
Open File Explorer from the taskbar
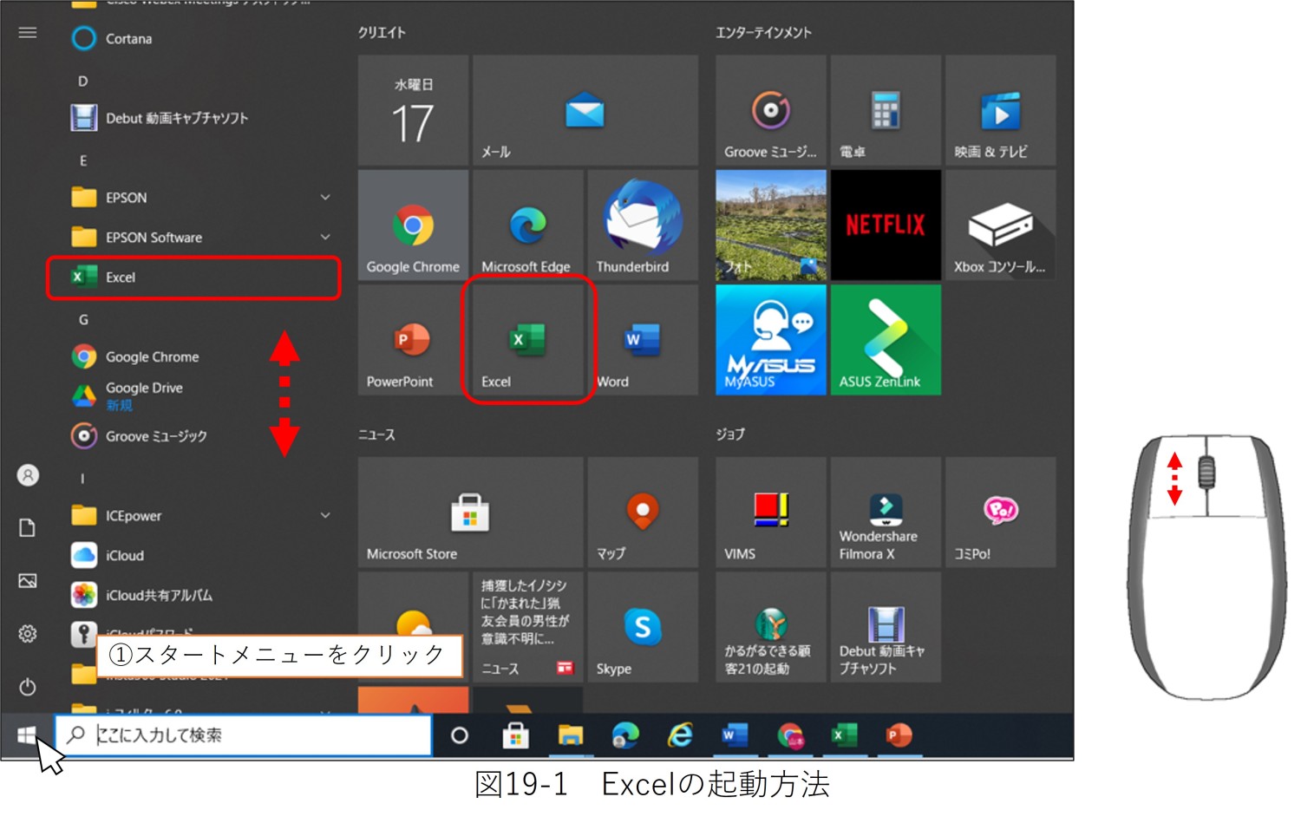click(571, 736)
